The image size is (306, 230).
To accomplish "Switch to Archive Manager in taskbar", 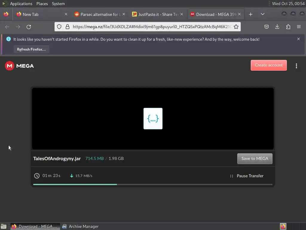I will click(x=80, y=226).
